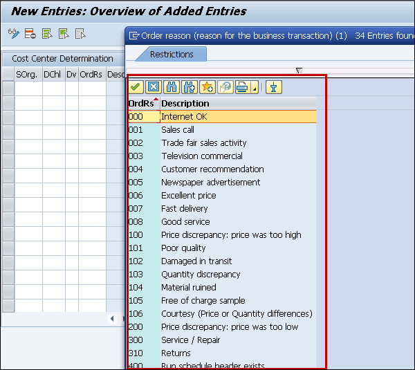The width and height of the screenshot is (415, 370).
Task: Sort by the OrdRs column header
Action: tap(142, 104)
